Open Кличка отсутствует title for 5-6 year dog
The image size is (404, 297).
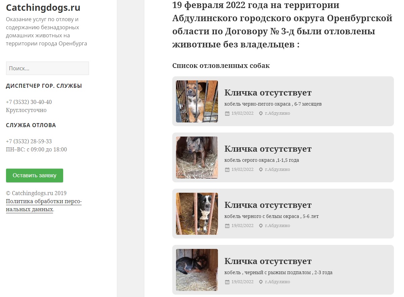[268, 205]
